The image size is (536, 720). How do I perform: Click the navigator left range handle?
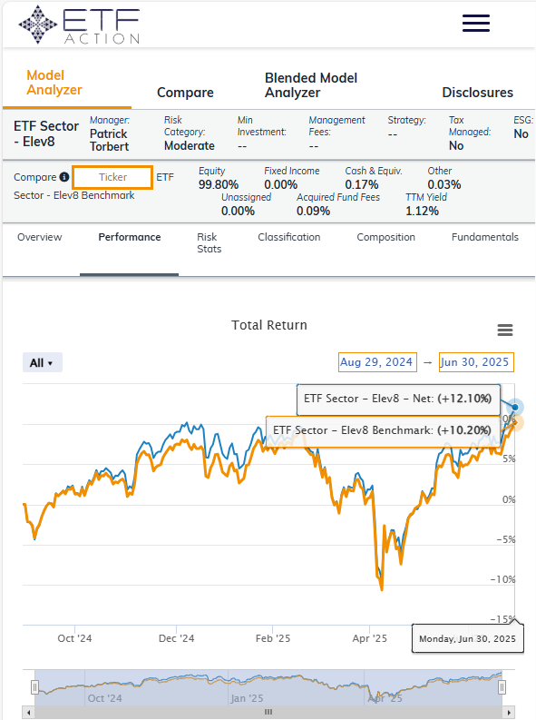click(34, 687)
